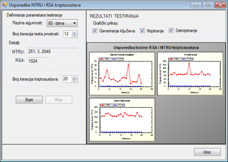Viewport: 228px width, 162px height.
Task: Decrease Broj iteracija kriptosustava value
Action: [74, 81]
